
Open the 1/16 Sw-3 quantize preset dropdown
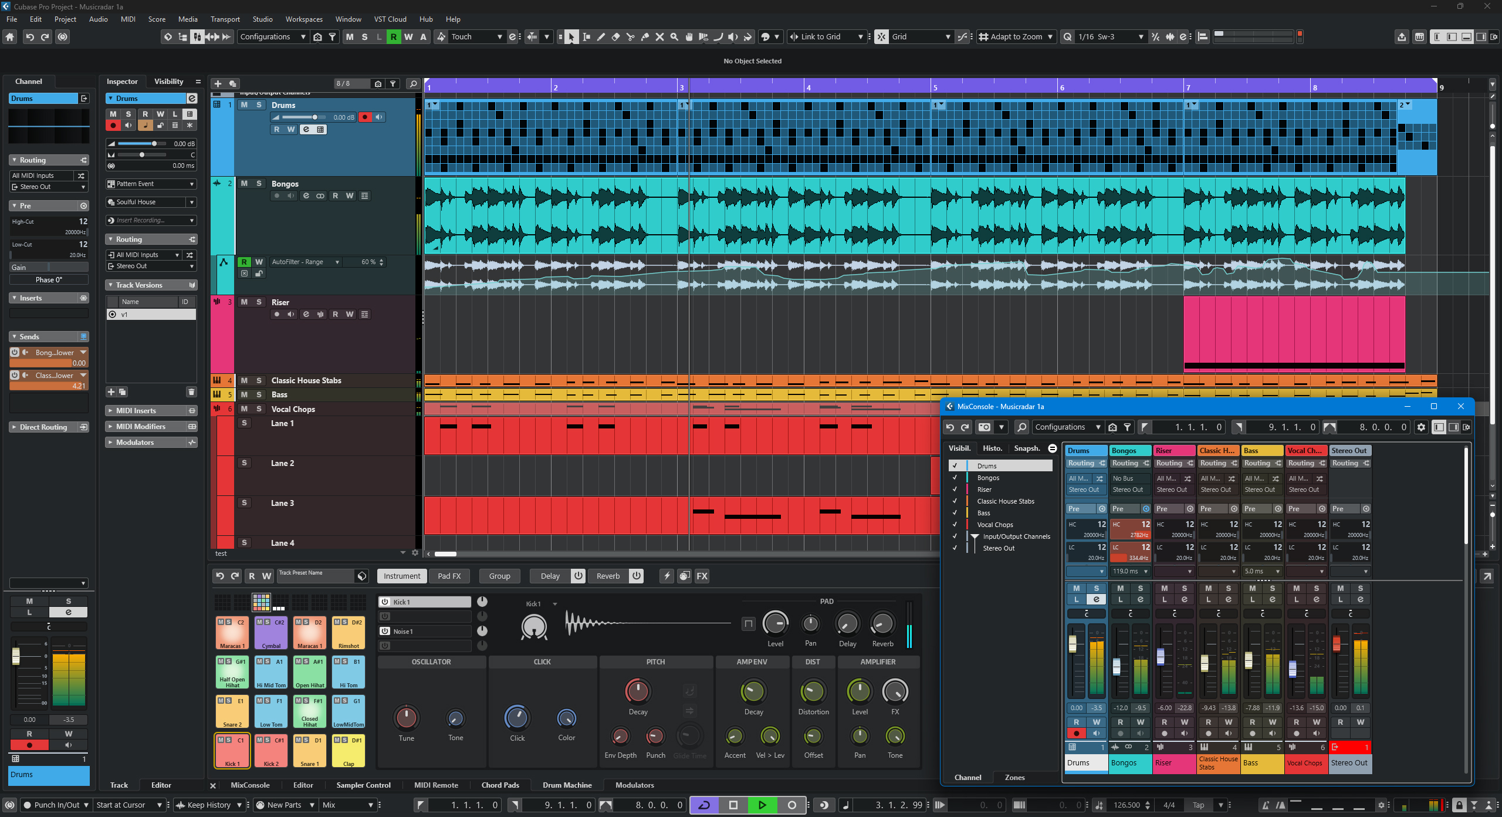(x=1111, y=37)
